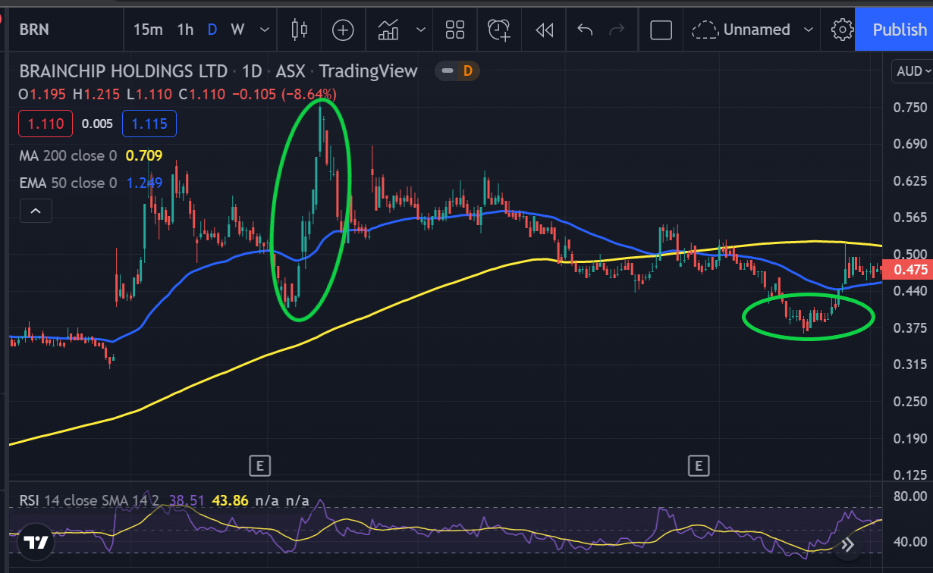This screenshot has width=933, height=573.
Task: Choose the D daily interval
Action: [212, 30]
